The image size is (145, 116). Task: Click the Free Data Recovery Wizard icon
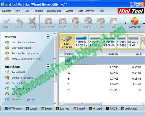[x=7, y=59]
